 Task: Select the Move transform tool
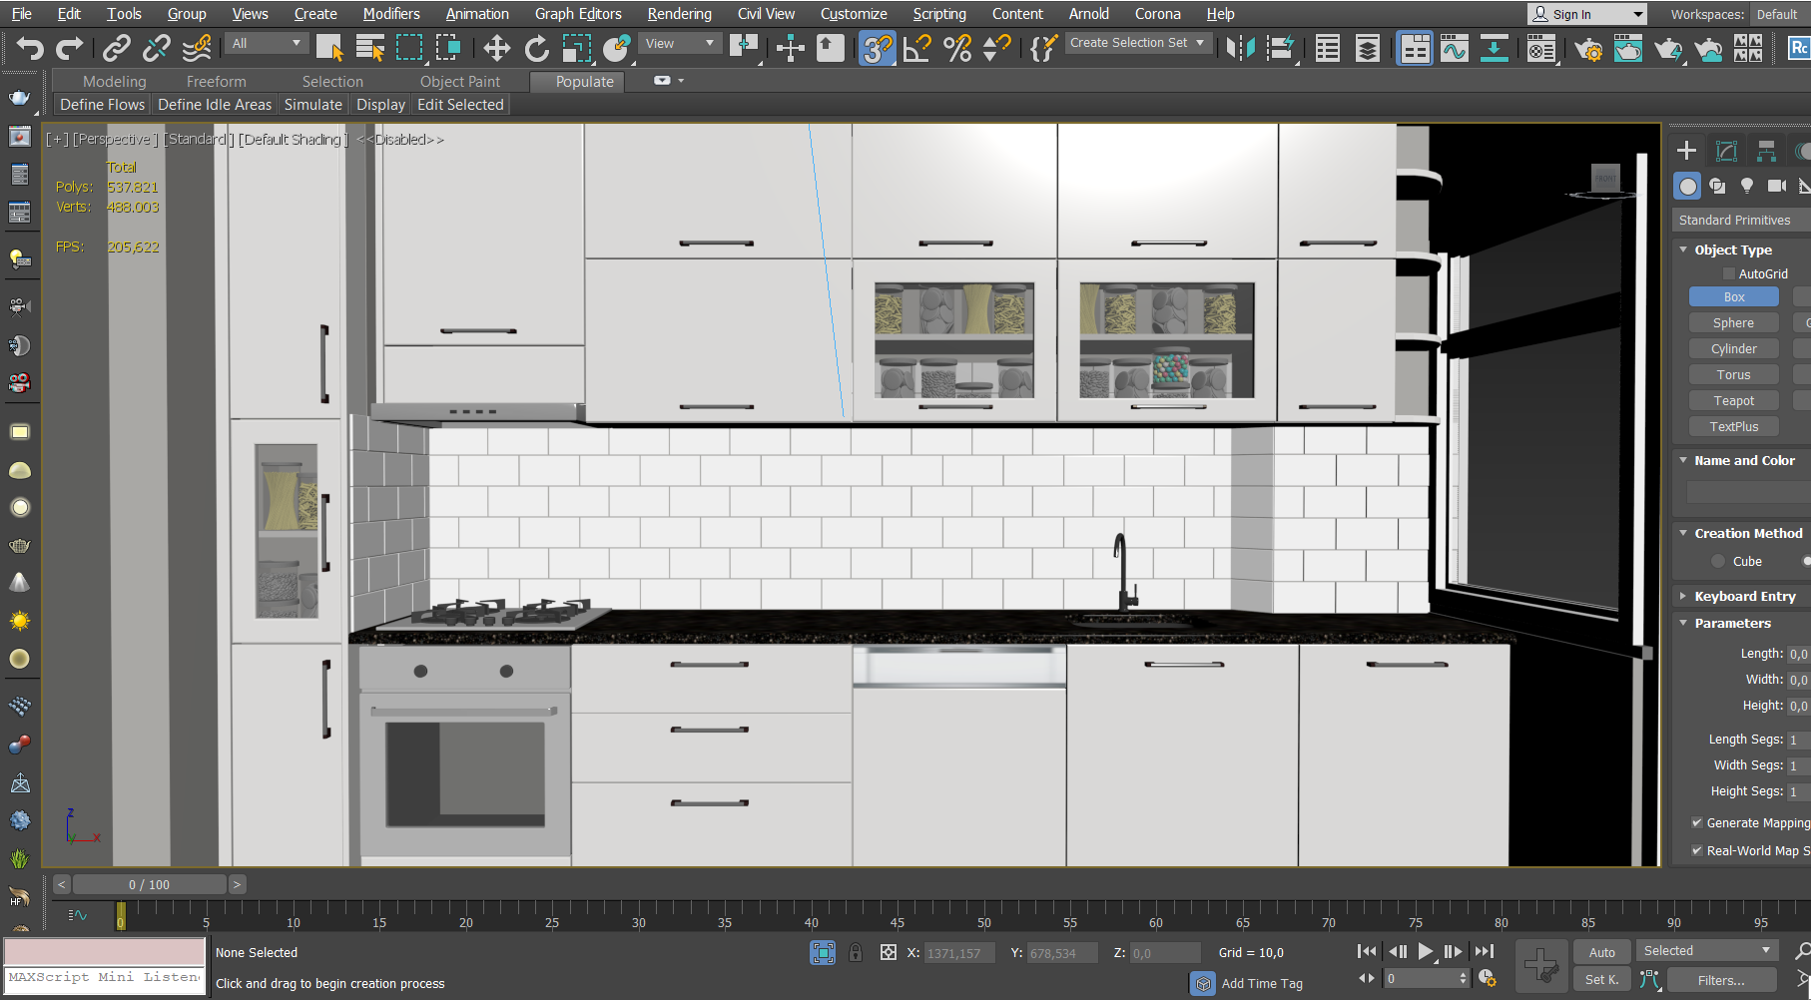[496, 48]
